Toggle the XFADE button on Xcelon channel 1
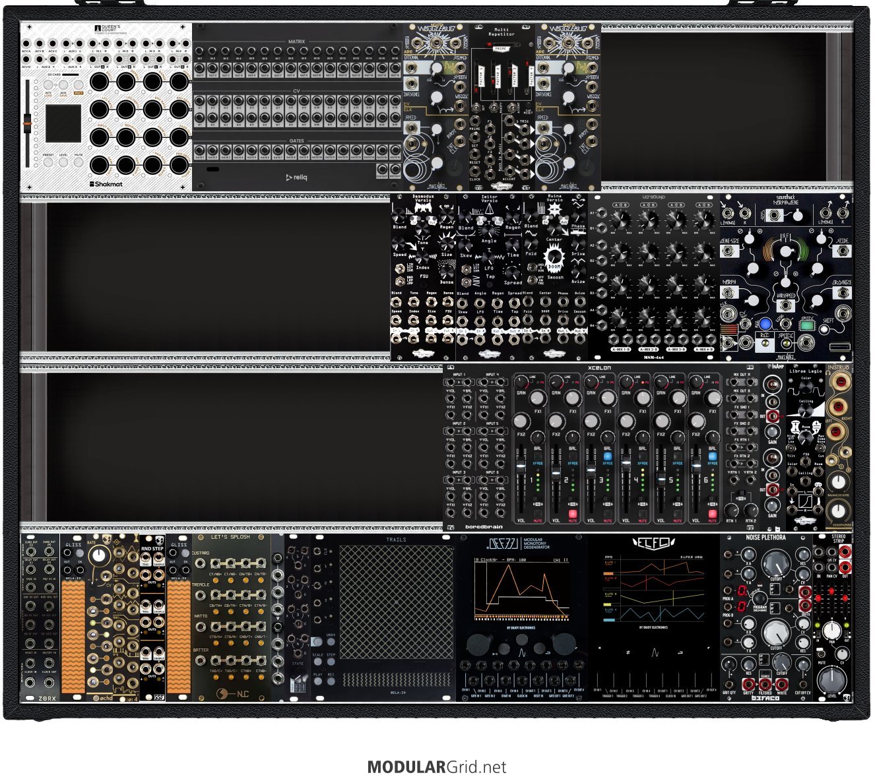 point(537,456)
